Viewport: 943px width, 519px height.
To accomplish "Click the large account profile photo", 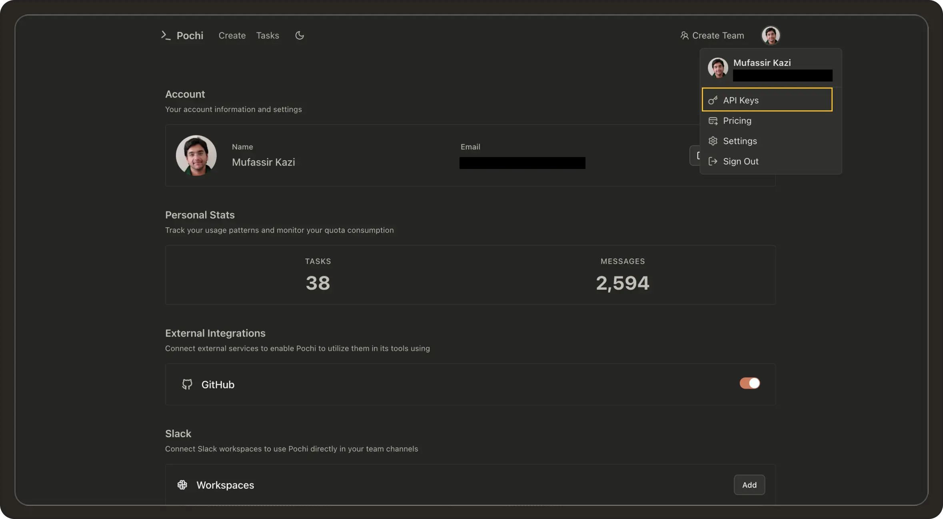I will pyautogui.click(x=196, y=155).
